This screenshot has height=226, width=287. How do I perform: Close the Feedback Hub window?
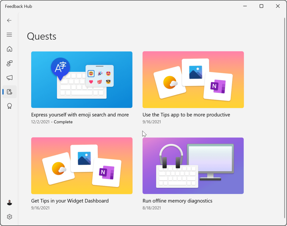coord(278,6)
